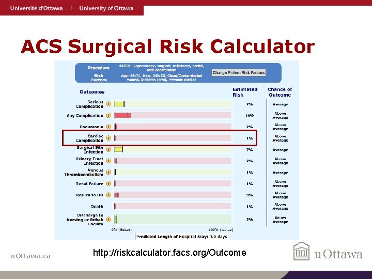Viewport: 372px width, 279px height.
Task: Click 'Below Average' for nursing facility discharge
Action: 280,220
